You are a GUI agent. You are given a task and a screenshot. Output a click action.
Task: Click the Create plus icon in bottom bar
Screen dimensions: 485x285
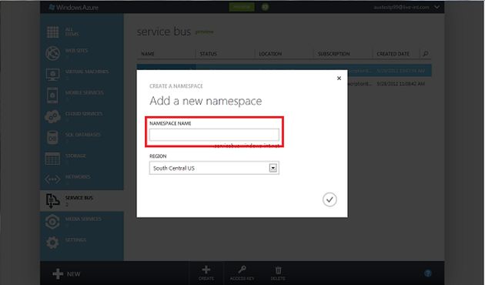coord(206,270)
